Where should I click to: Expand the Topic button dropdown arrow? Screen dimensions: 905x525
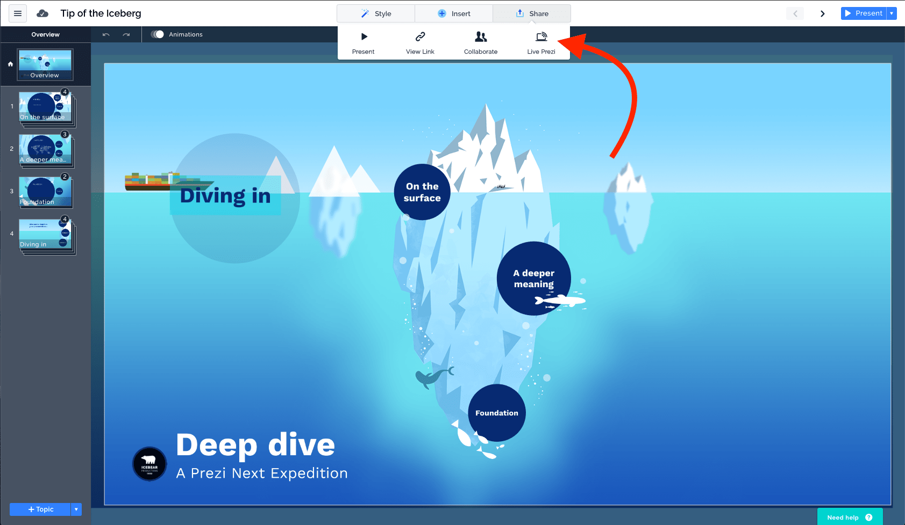[76, 509]
